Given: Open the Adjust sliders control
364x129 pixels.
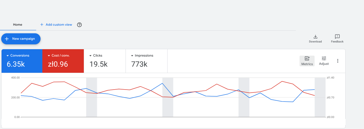Looking at the screenshot, I should [x=324, y=61].
